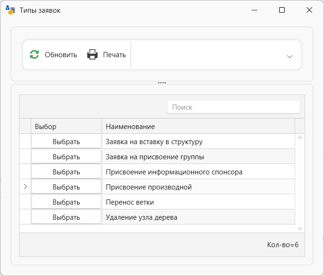Sort by the Наименование column header
Viewport: 324px width, 276px height.
198,126
